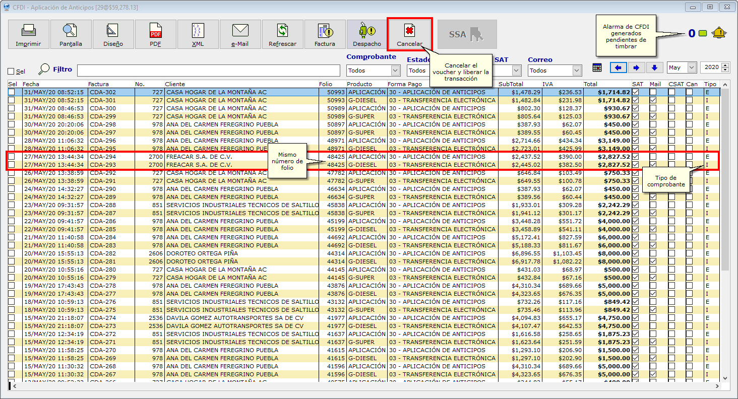Expand the Comprobante dropdown

[395, 71]
